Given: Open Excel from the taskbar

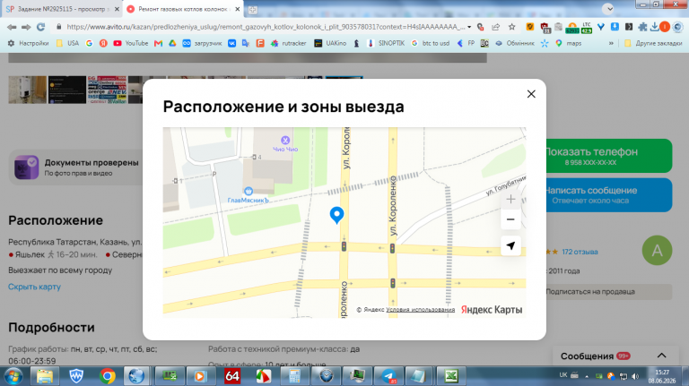Looking at the screenshot, I should point(451,376).
